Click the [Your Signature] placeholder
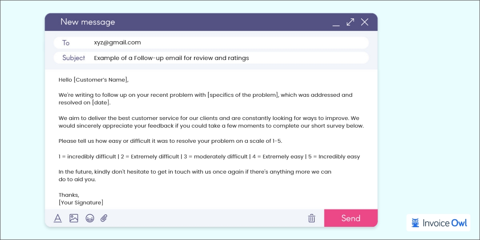The height and width of the screenshot is (240, 480). coord(81,202)
